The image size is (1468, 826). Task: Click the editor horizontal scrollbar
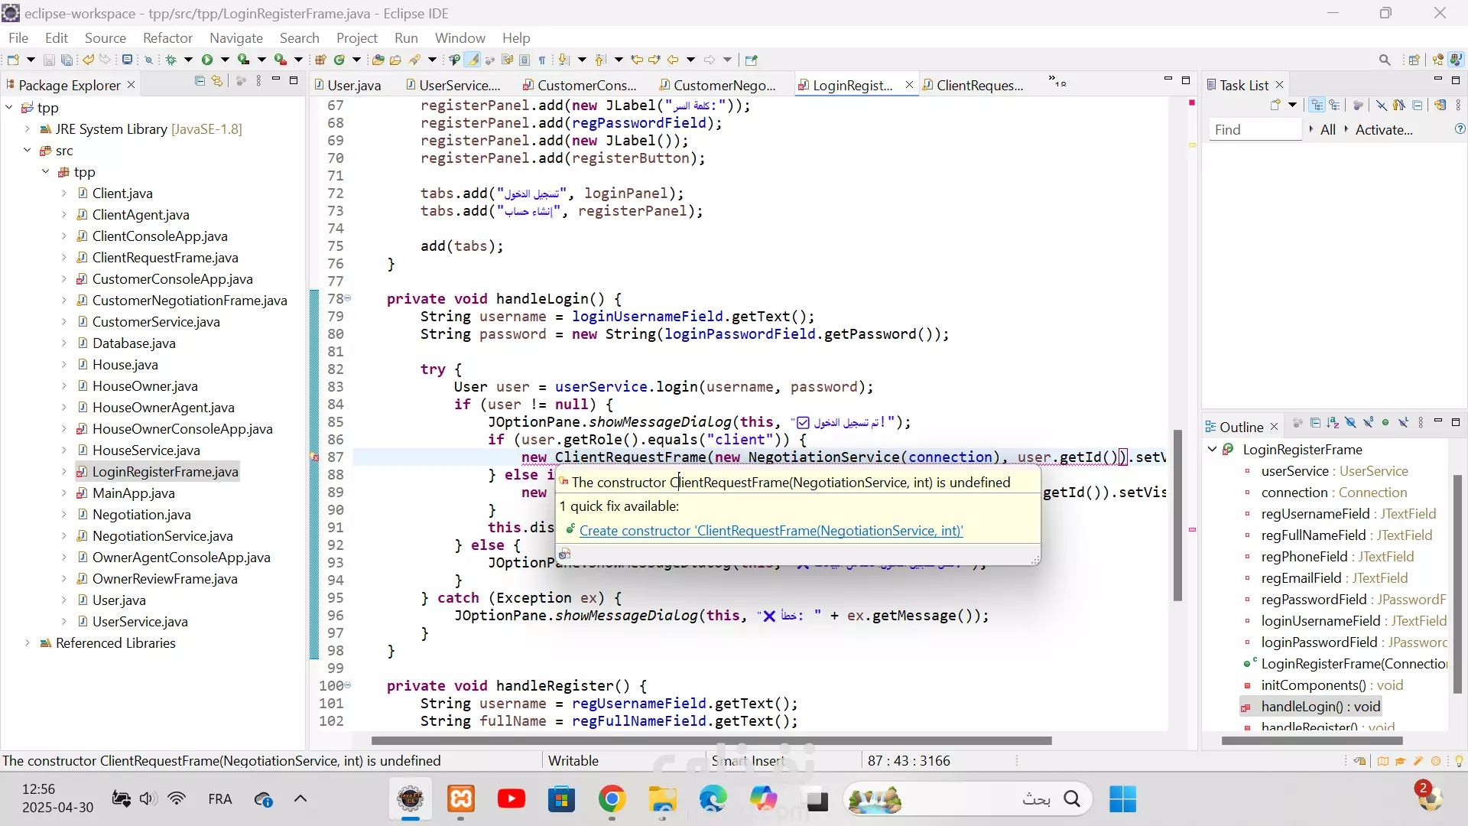coord(711,740)
